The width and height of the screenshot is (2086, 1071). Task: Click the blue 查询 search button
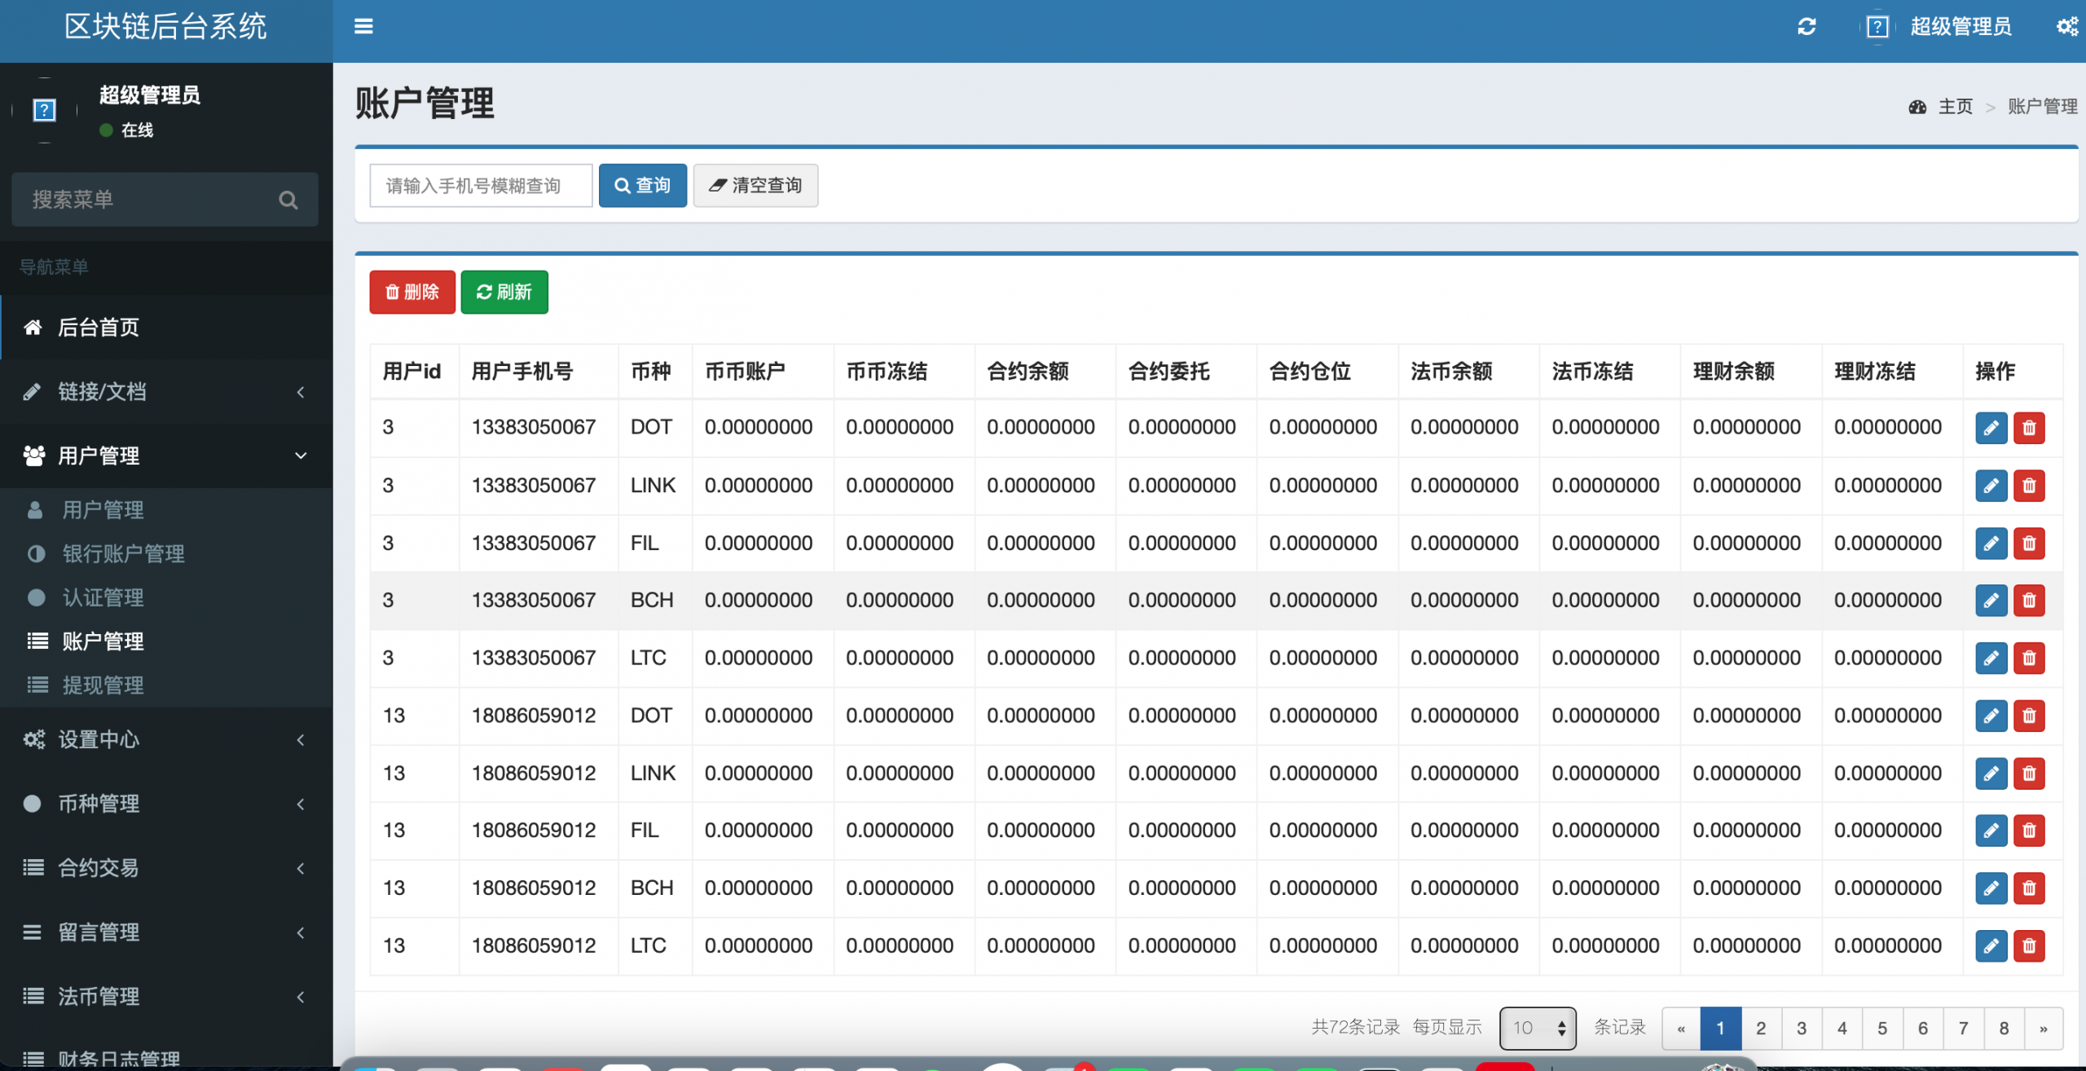pos(642,186)
